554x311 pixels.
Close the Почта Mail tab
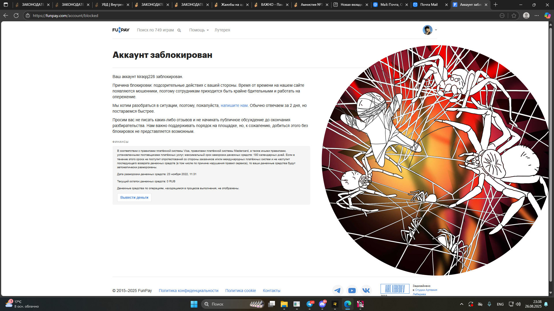(446, 5)
